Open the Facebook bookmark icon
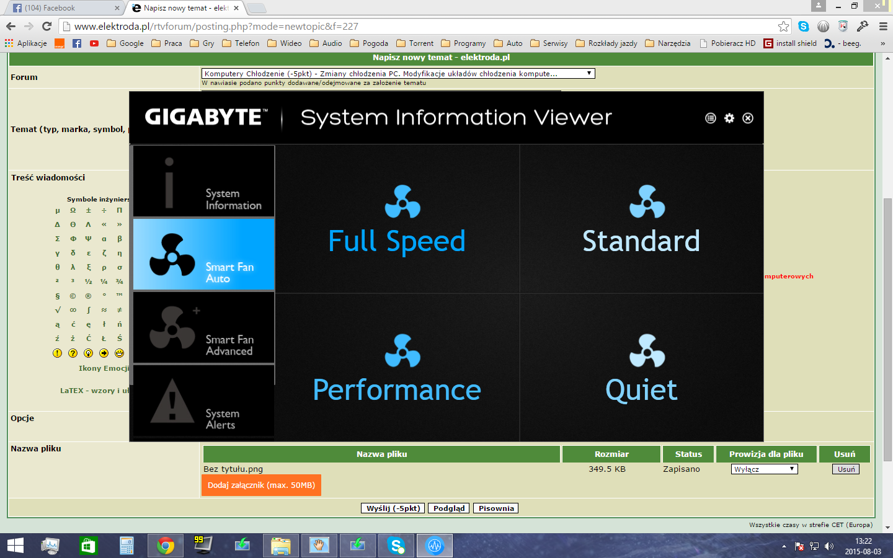The image size is (893, 558). click(x=77, y=43)
